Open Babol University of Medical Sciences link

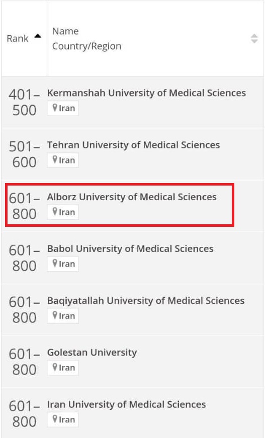(x=130, y=248)
